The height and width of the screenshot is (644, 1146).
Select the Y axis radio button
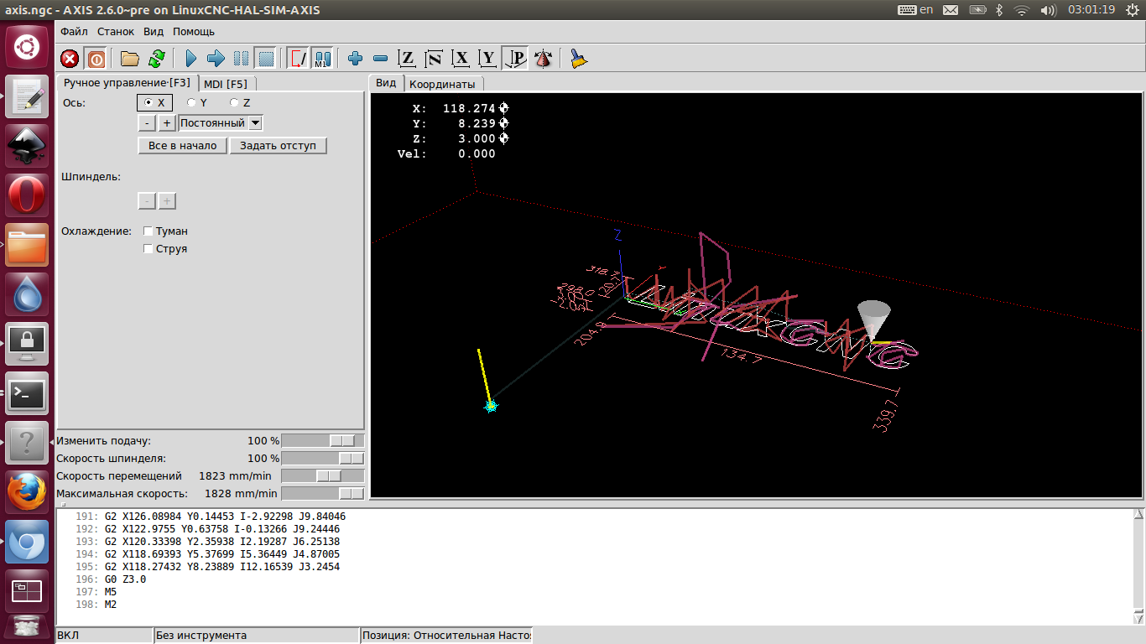(192, 102)
